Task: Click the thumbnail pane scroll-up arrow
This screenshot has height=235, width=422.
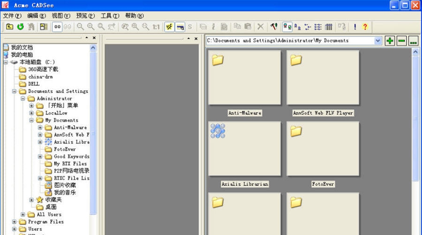Action: [415, 52]
